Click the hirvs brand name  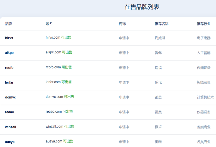tap(9, 38)
